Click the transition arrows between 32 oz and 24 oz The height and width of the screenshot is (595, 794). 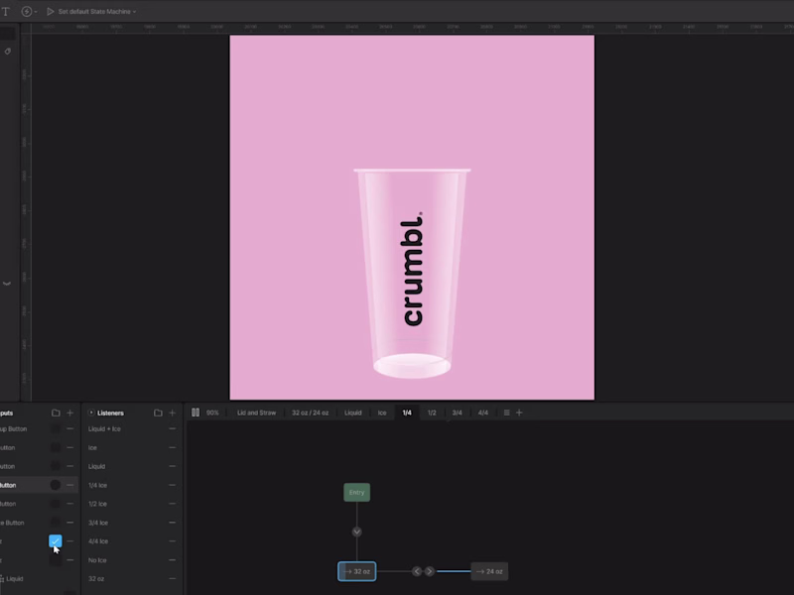point(421,570)
